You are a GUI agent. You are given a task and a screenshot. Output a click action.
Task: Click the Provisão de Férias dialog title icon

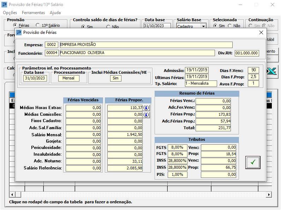19,32
